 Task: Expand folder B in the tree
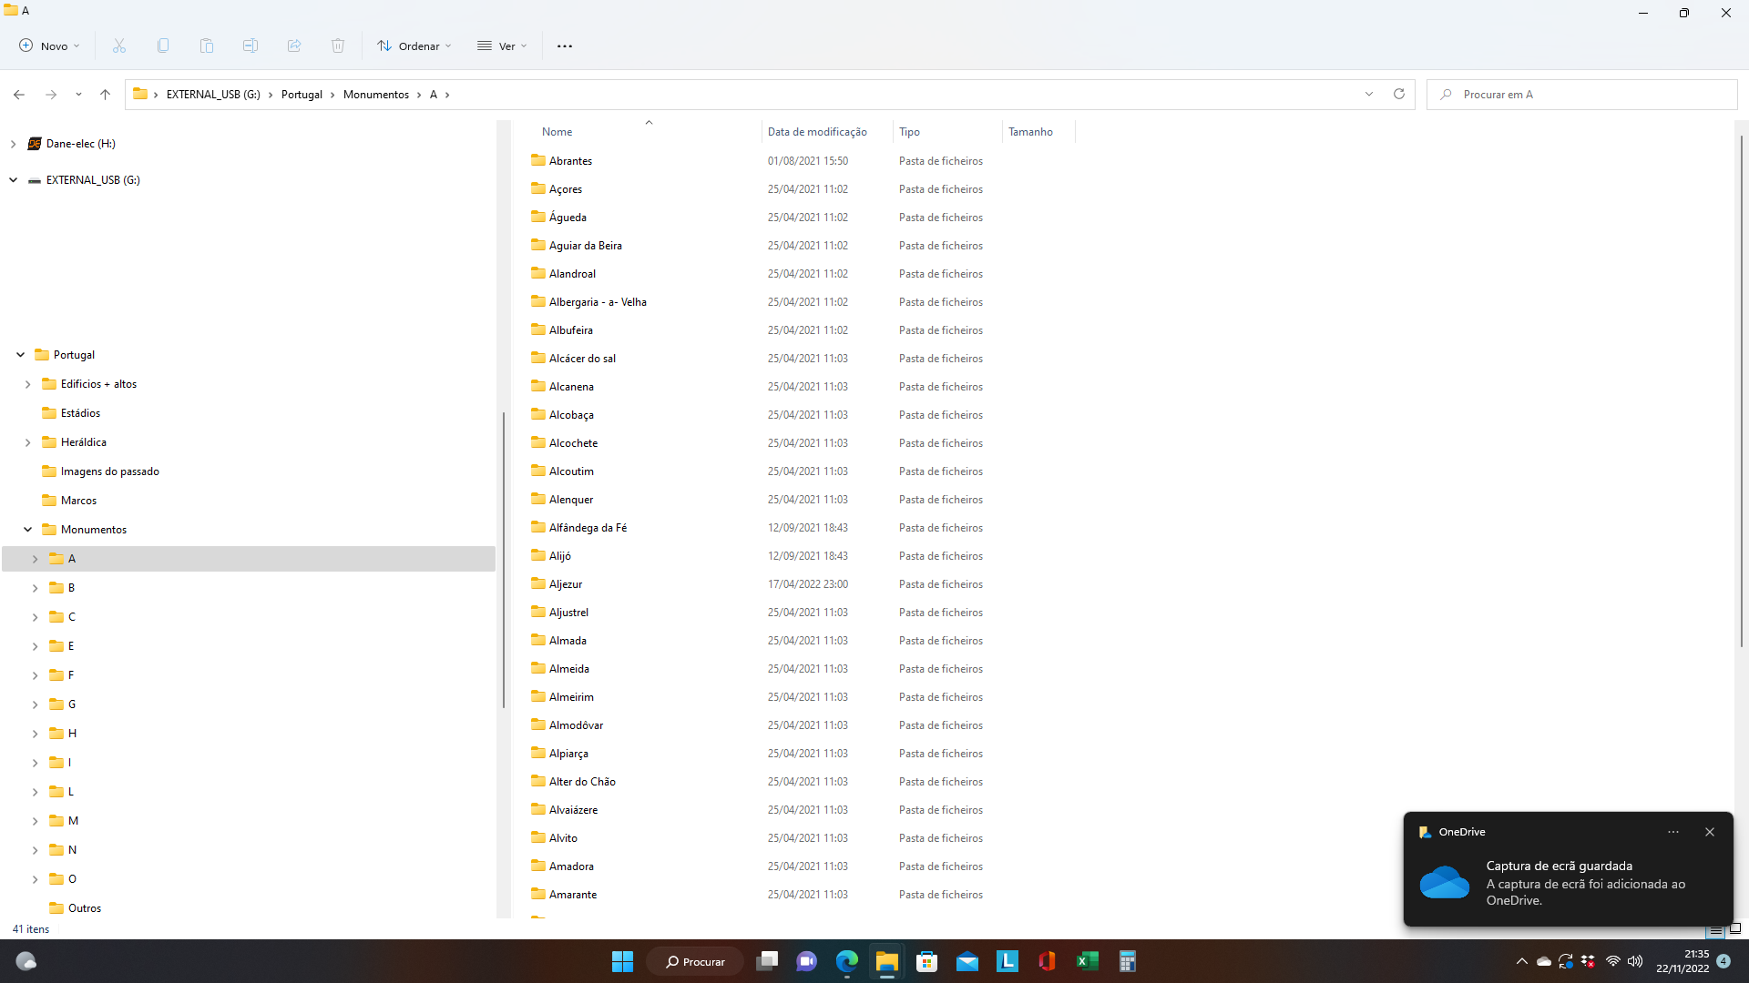(x=35, y=588)
